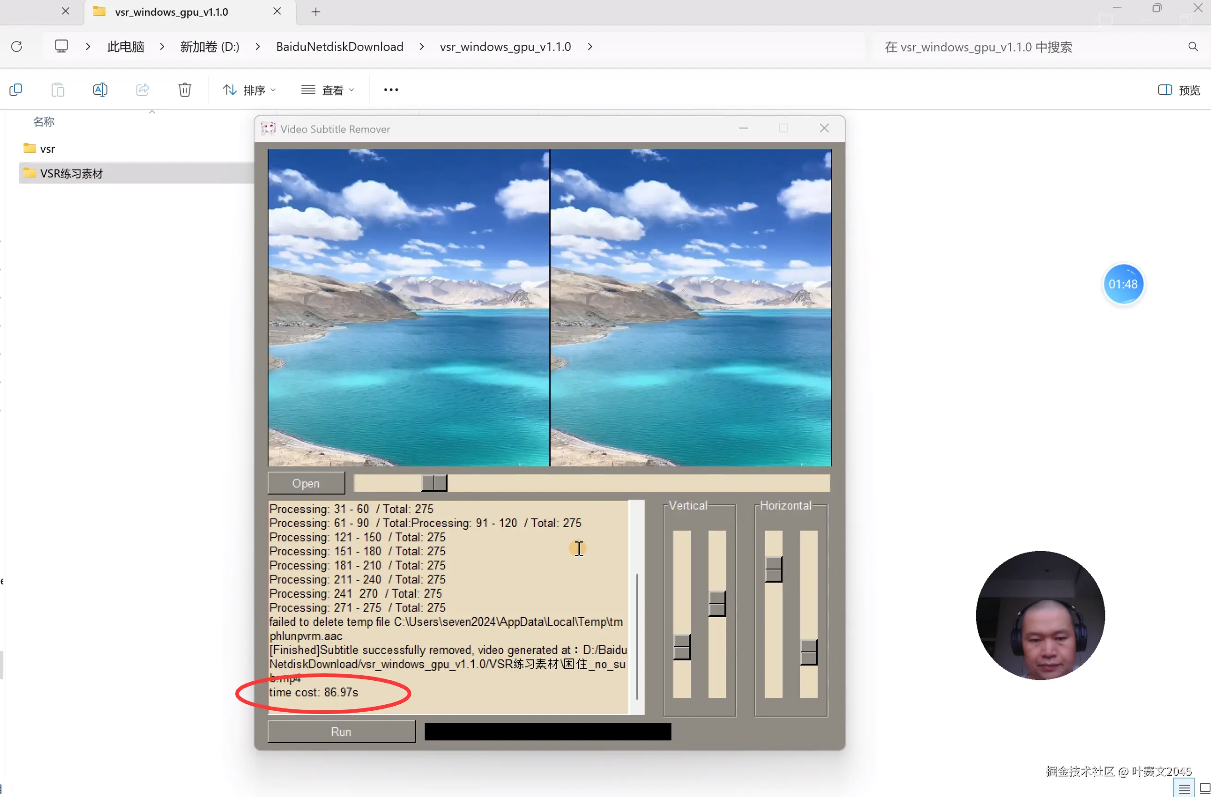Click the PC monitor icon in breadcrumb
This screenshot has height=797, width=1211.
click(x=62, y=46)
